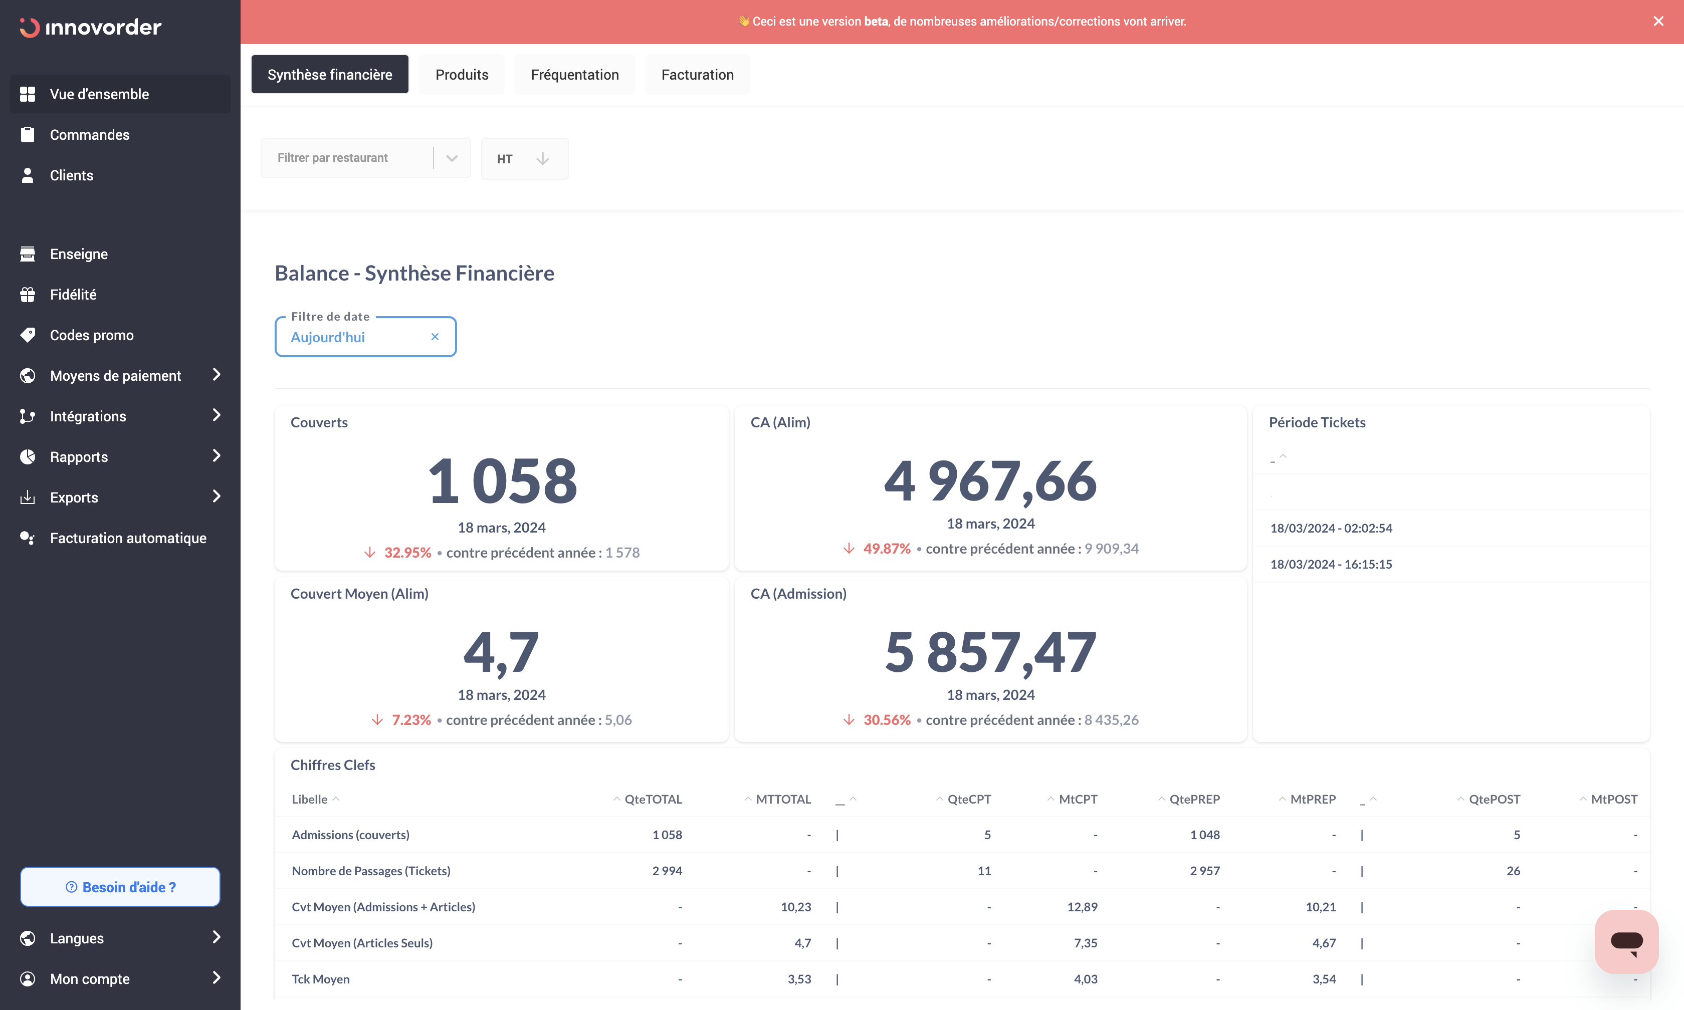Switch to the Produits tab
The height and width of the screenshot is (1010, 1684).
click(x=462, y=74)
